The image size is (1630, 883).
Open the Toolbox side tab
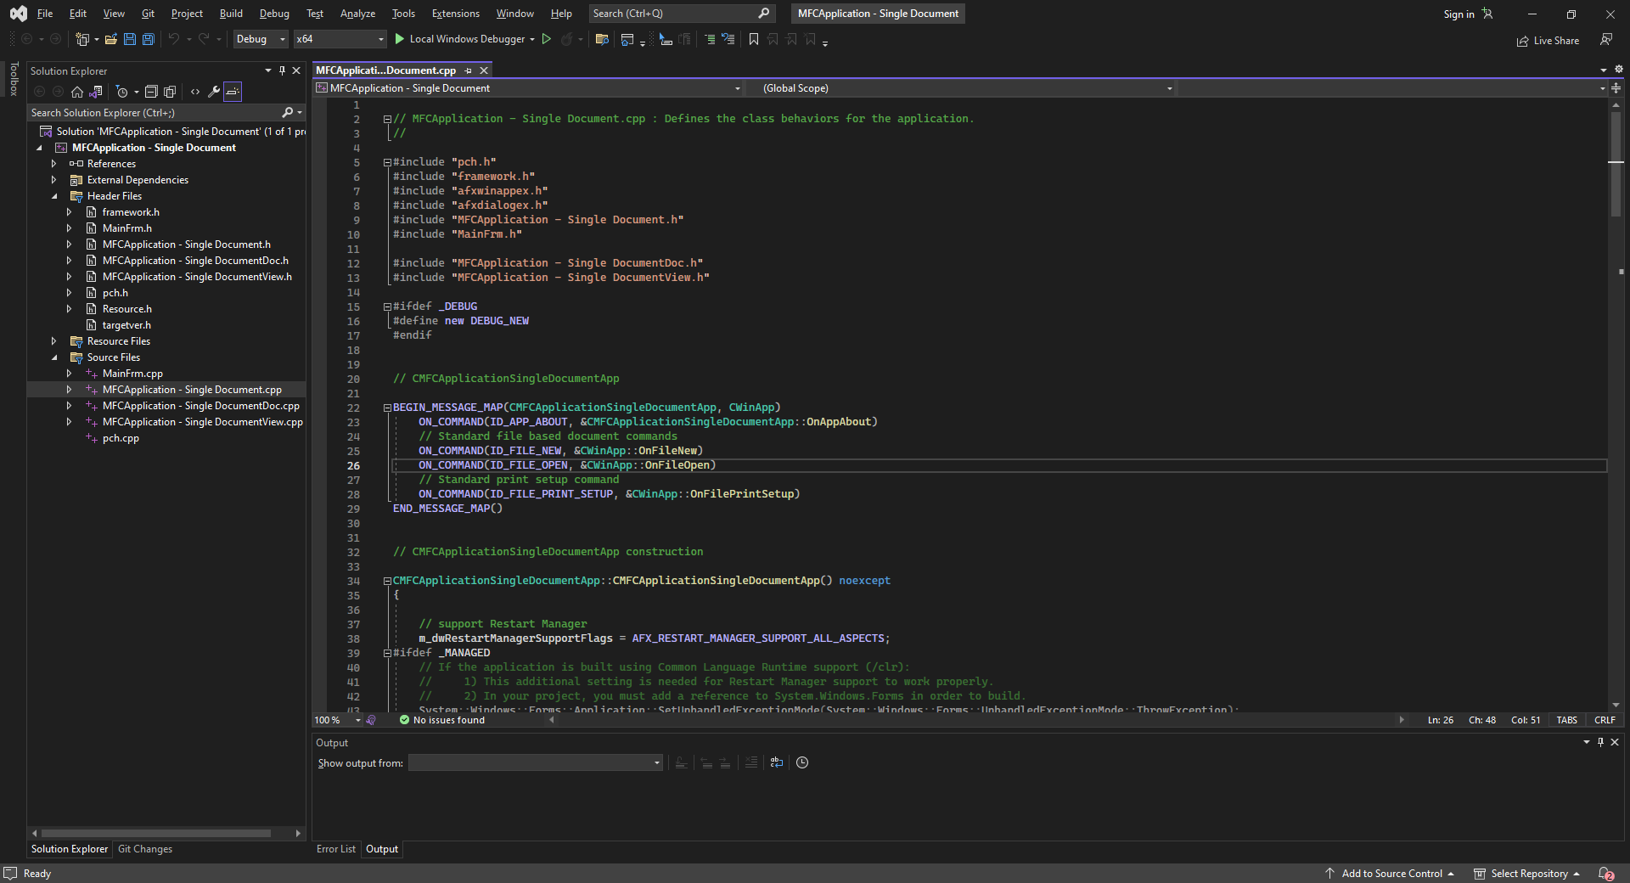[x=13, y=79]
